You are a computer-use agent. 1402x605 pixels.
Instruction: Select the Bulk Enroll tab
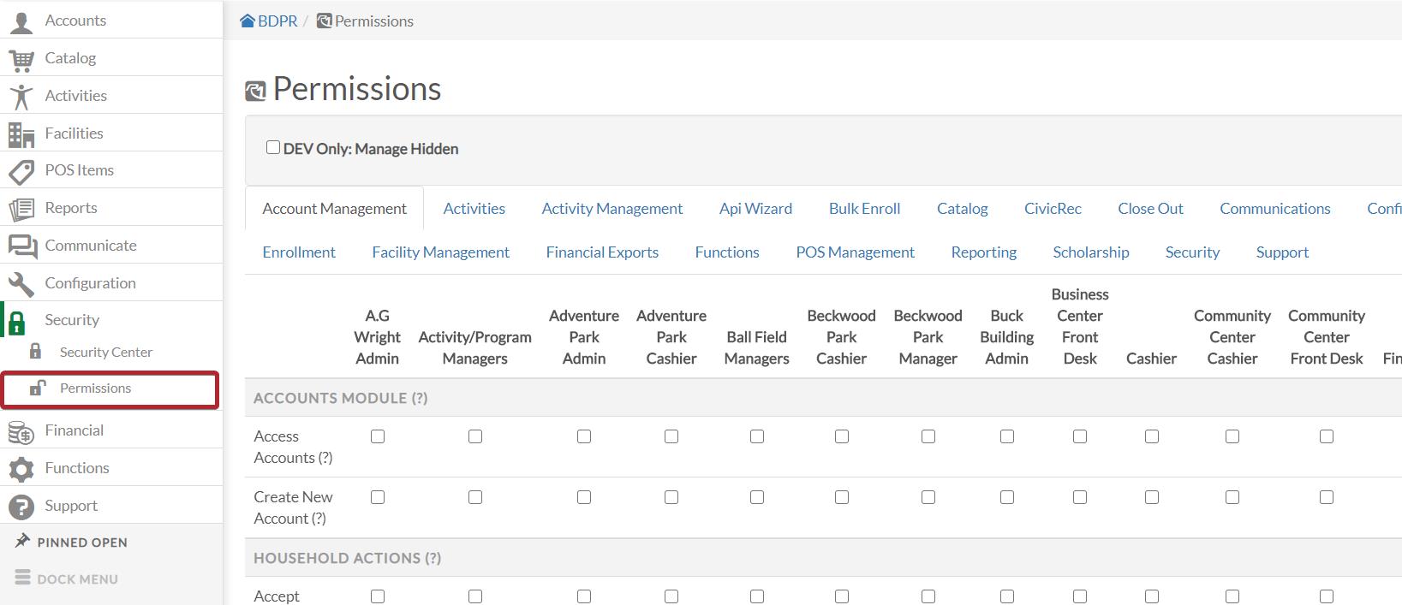(x=864, y=209)
